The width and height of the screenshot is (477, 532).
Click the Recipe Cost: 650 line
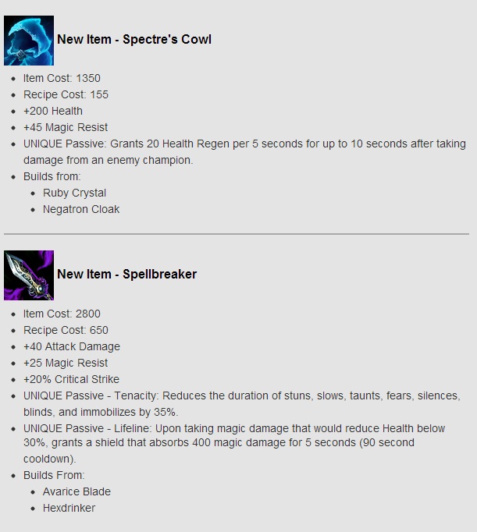pos(66,330)
